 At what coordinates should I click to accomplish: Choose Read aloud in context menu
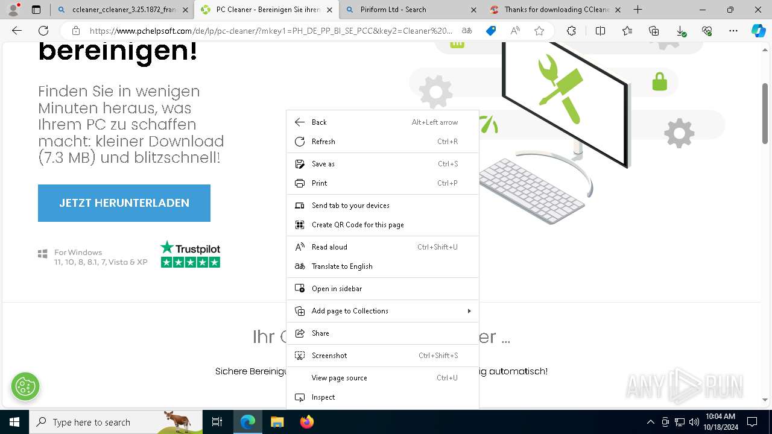pos(382,247)
